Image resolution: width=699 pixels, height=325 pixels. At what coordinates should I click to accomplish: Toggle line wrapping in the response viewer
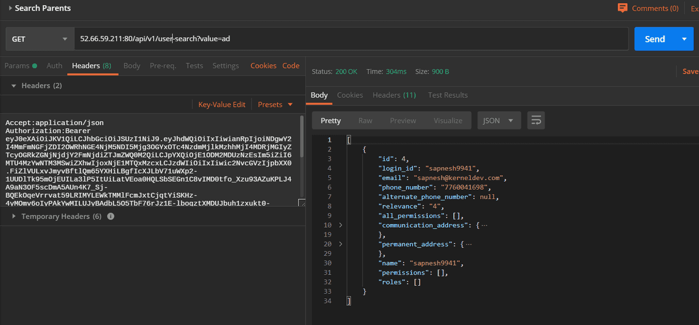point(536,120)
